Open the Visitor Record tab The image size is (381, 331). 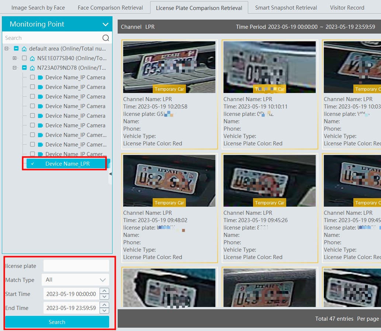pos(347,7)
